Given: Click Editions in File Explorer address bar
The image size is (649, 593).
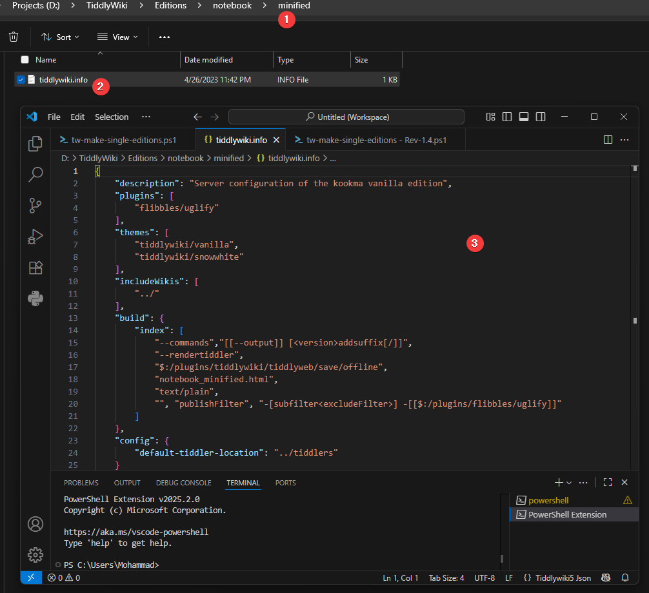Looking at the screenshot, I should coord(170,5).
